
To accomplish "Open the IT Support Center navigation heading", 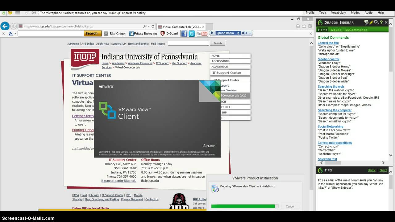I will coord(230,73).
